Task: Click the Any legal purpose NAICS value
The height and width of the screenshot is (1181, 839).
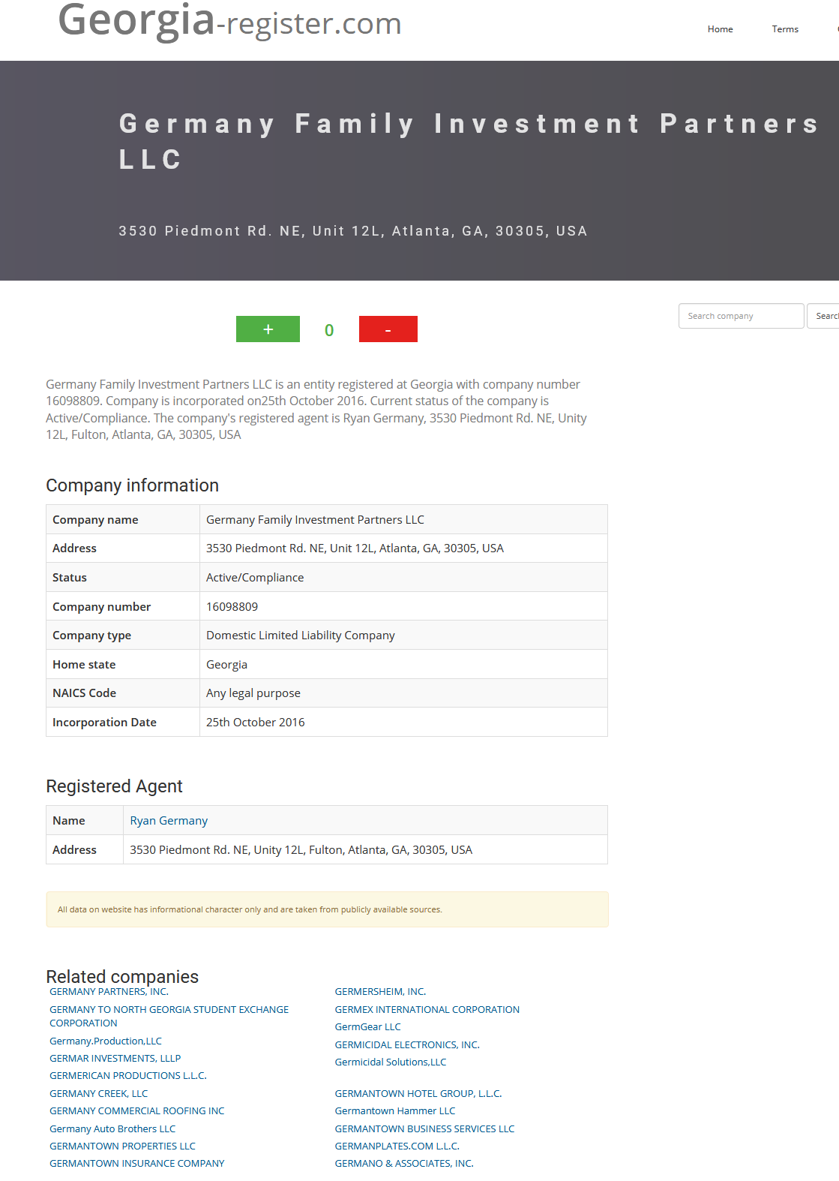Action: pyautogui.click(x=253, y=693)
